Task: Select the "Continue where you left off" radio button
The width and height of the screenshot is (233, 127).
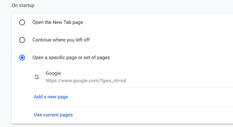Action: click(x=22, y=40)
